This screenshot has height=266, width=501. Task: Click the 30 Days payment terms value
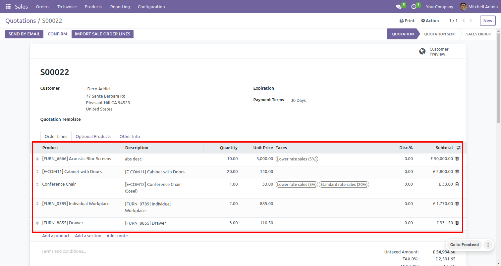pos(298,100)
